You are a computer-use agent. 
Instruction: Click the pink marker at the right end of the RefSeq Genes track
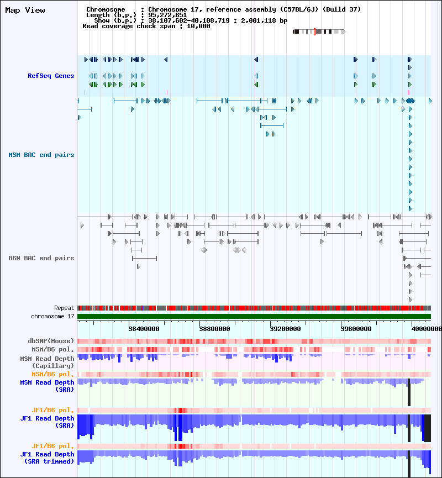pos(408,92)
